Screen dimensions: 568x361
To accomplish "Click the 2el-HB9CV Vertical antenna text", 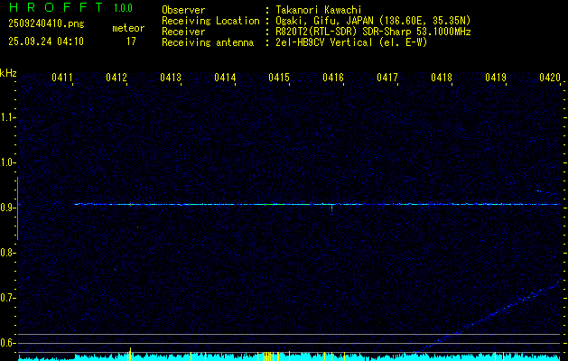I will (x=351, y=42).
